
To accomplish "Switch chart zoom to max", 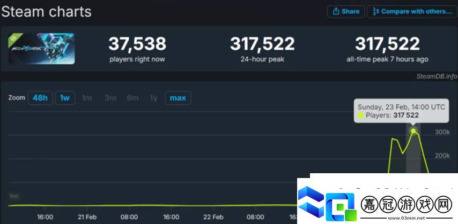I will coord(178,98).
